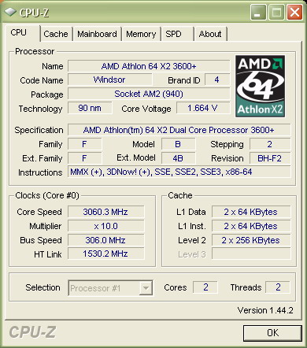Image resolution: width=307 pixels, height=348 pixels.
Task: Minimize the CPU-Z window
Action: (x=258, y=12)
